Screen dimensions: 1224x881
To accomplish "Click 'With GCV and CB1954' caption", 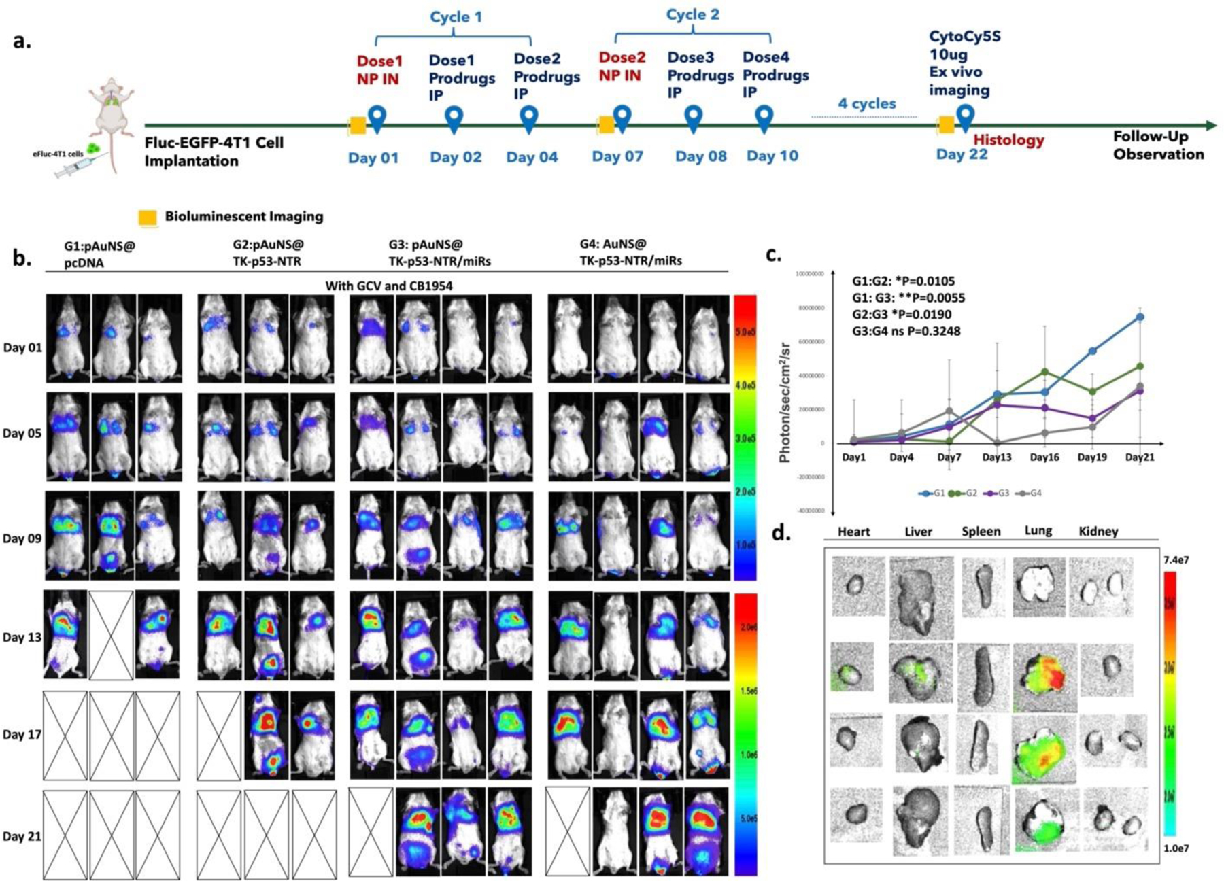I will (389, 286).
